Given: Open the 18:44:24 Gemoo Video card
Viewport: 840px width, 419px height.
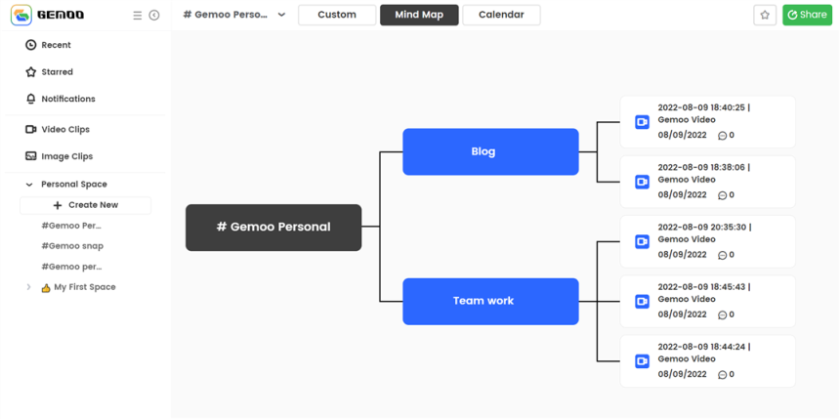Looking at the screenshot, I should [x=708, y=361].
